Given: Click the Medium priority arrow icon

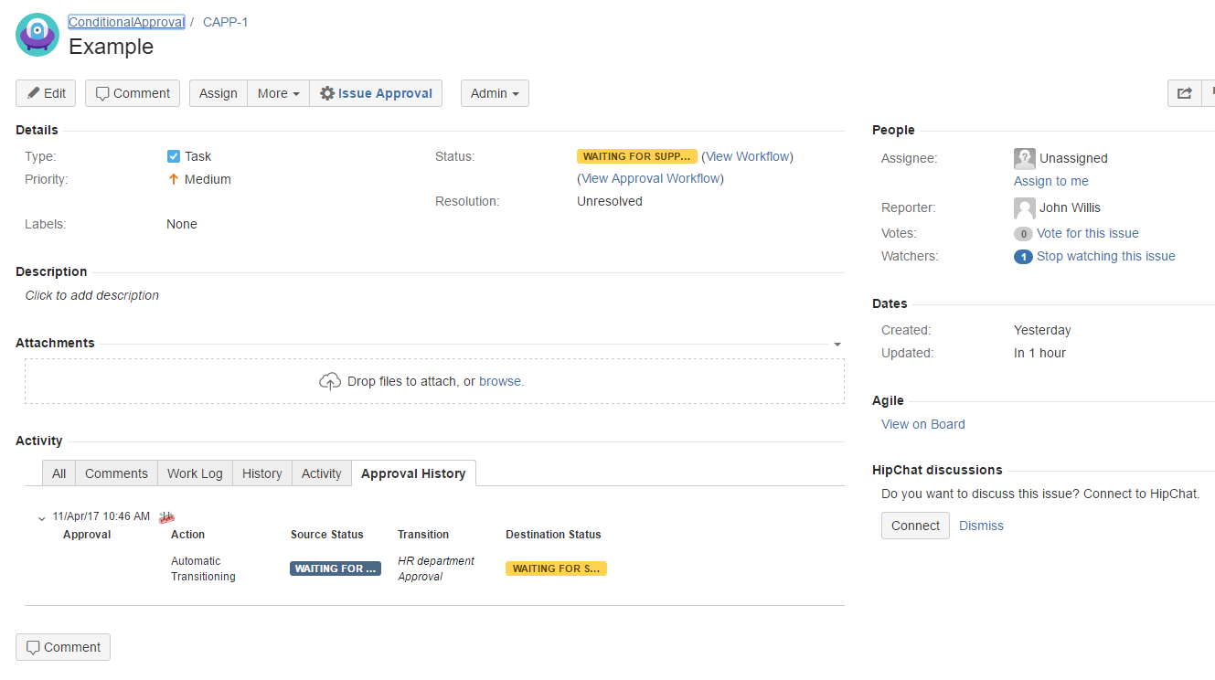Looking at the screenshot, I should pos(174,179).
